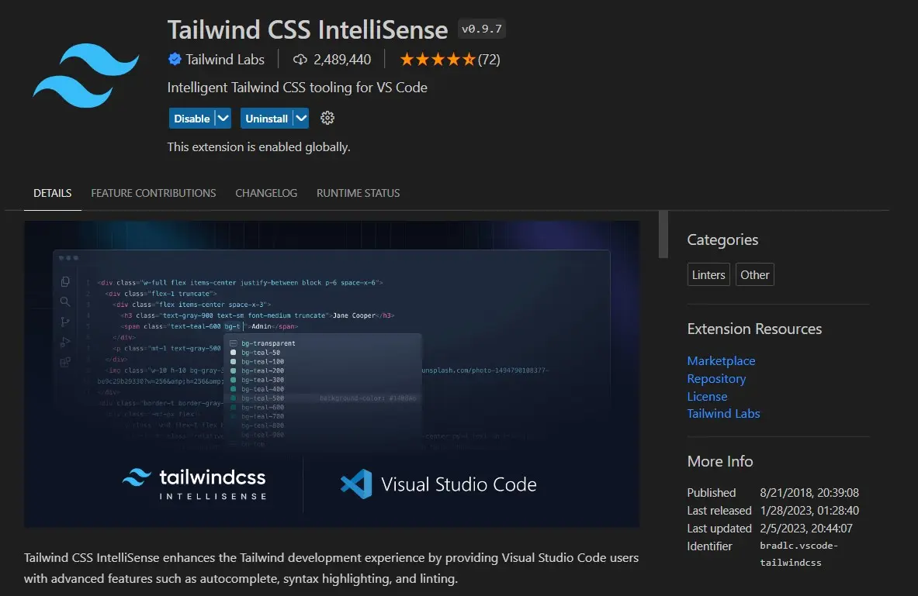Viewport: 918px width, 596px height.
Task: Click the install count download icon
Action: click(300, 59)
